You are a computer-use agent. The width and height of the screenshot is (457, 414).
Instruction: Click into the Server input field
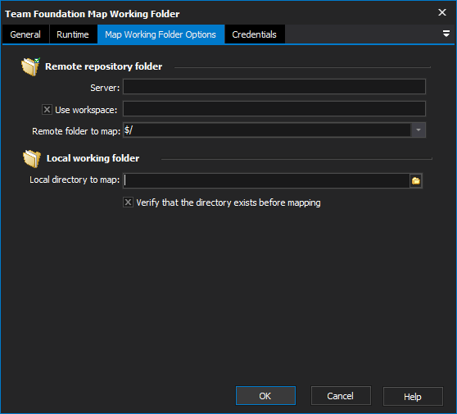pos(274,87)
